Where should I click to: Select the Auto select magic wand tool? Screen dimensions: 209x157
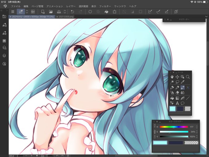172,82
